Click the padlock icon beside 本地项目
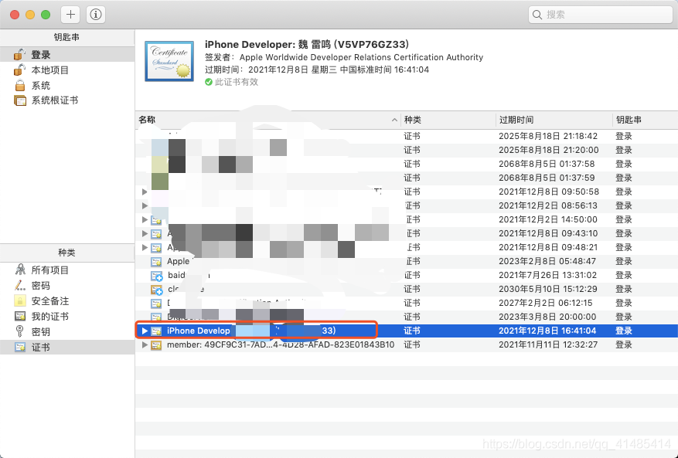Image resolution: width=678 pixels, height=458 pixels. click(19, 70)
